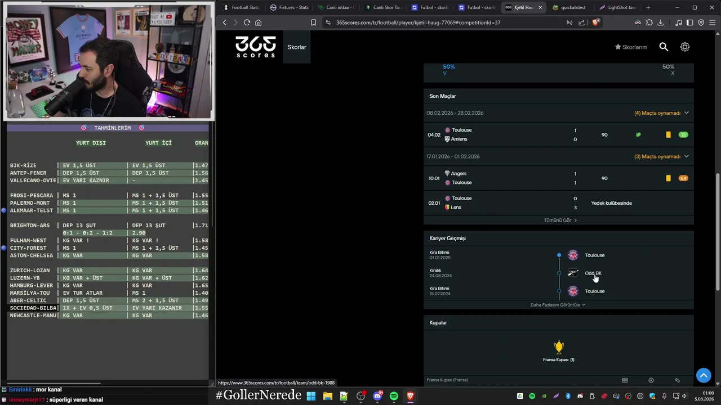The image size is (721, 405).
Task: Switch to Fixtures - Statz tab
Action: point(289,7)
